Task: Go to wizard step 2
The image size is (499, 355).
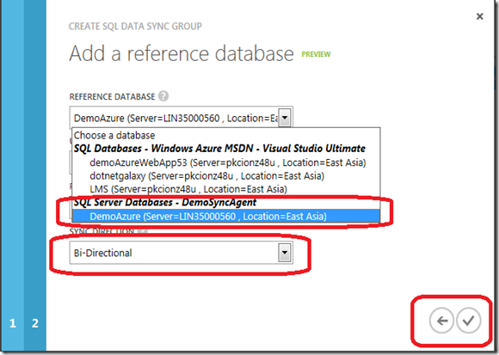Action: tap(35, 323)
